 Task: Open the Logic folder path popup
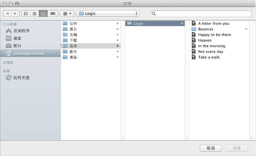[108, 14]
